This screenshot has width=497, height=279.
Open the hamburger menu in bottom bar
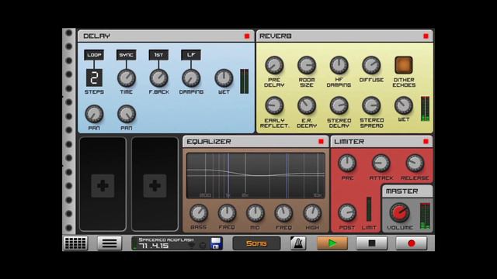[109, 243]
